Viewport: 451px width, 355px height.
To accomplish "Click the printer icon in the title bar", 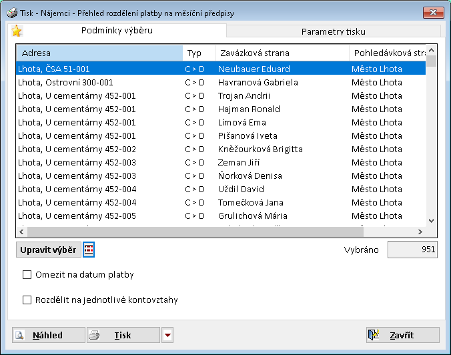I will pos(11,13).
